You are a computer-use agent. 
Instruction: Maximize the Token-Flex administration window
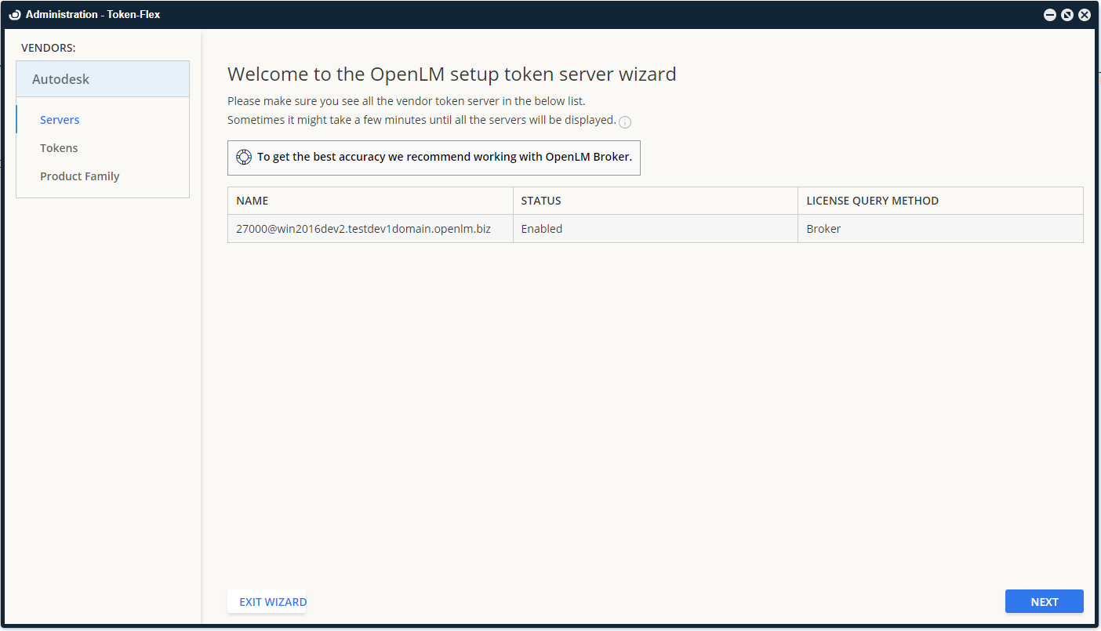[1067, 15]
